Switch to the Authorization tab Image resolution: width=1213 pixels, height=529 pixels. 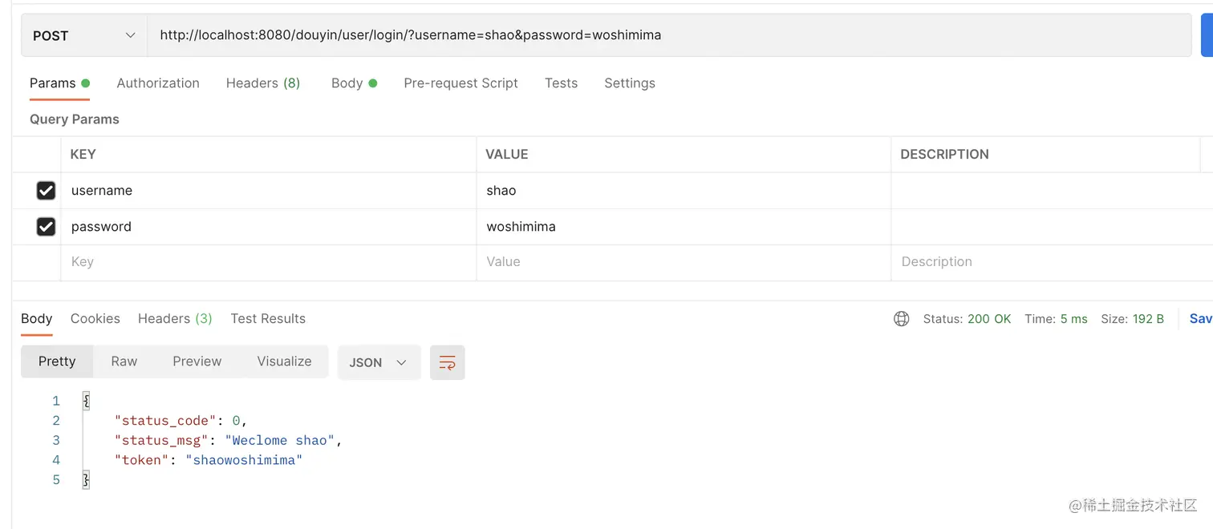(x=157, y=83)
